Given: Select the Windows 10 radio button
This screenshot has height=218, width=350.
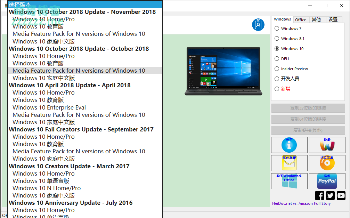Looking at the screenshot, I should coord(277,48).
